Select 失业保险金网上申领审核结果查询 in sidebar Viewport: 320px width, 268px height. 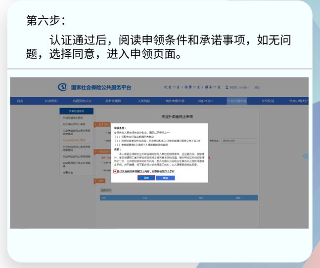76,132
